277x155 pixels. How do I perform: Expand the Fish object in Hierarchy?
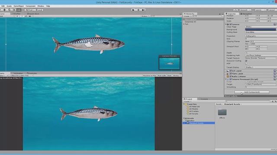click(184, 24)
